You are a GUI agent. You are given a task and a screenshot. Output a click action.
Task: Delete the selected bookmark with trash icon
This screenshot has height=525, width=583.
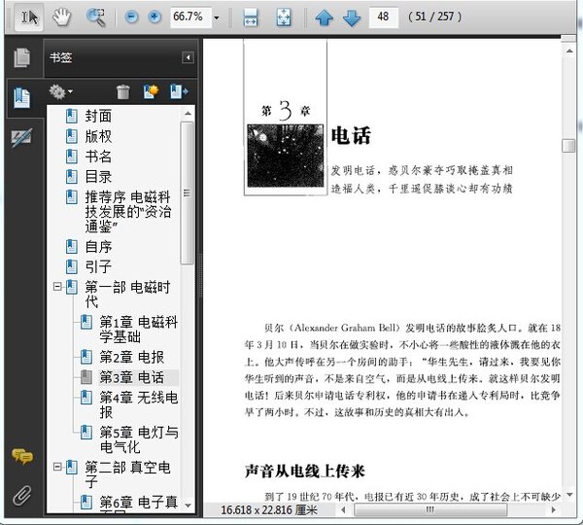tap(123, 91)
